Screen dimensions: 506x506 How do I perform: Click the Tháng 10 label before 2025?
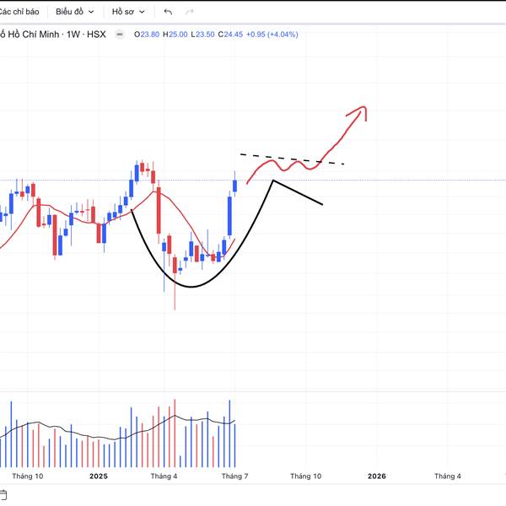28,476
